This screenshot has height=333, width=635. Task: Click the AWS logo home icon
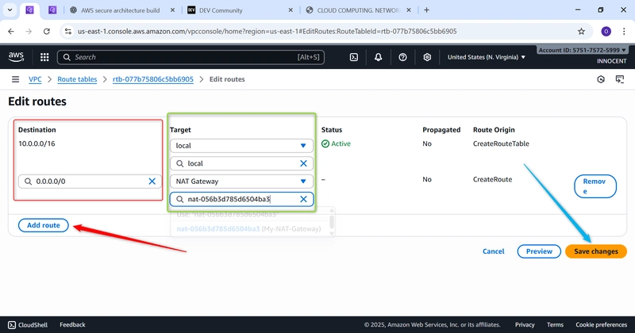[17, 57]
